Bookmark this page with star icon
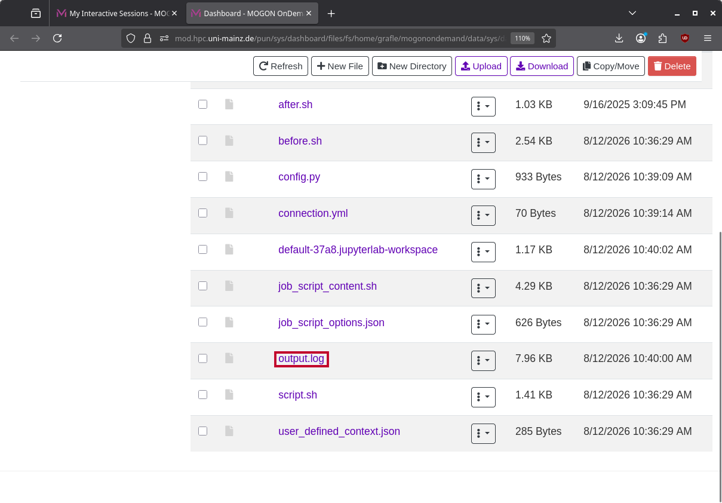 pyautogui.click(x=546, y=38)
